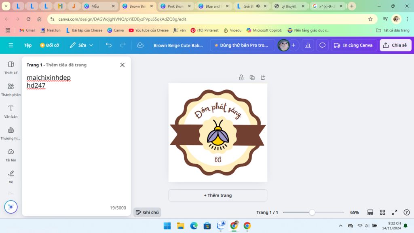Bookmark this page with star icon
This screenshot has height=233, width=414.
click(370, 19)
